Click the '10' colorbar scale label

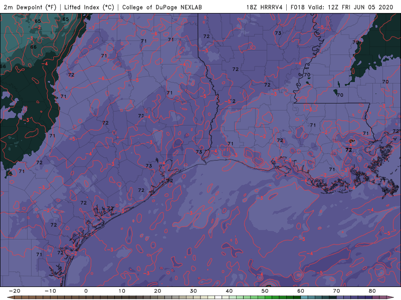coord(122,291)
